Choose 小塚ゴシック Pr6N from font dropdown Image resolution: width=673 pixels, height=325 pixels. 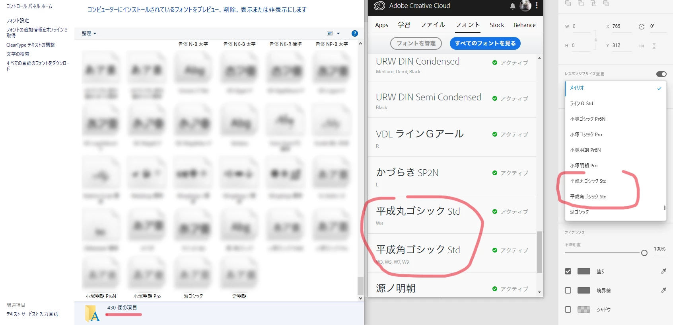click(615, 119)
